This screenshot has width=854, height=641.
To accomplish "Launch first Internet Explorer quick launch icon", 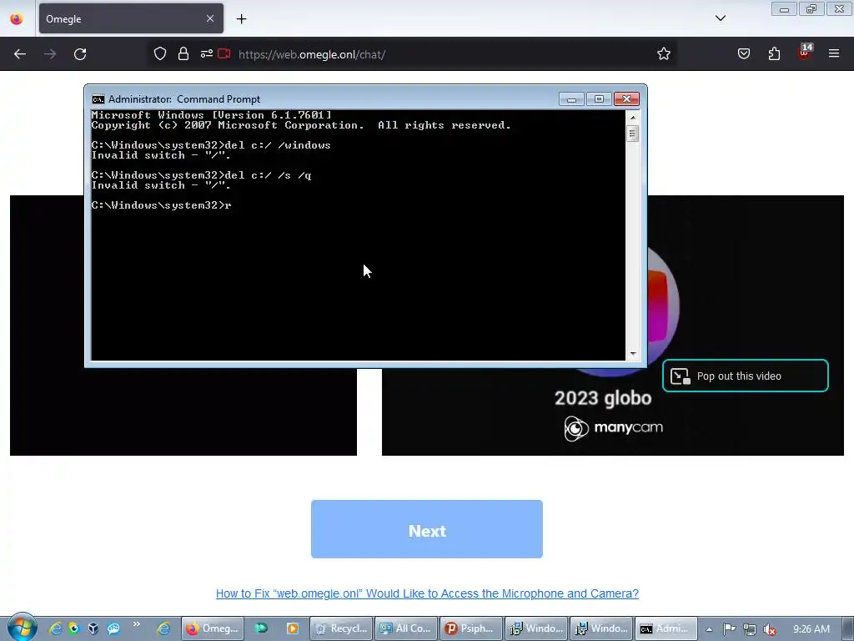I will 56,628.
